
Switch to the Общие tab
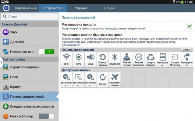(x=109, y=8)
